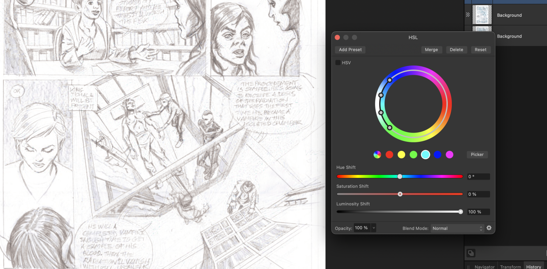Open the Opacity percentage dropdown arrow
Viewport: 547px width, 269px height.
(373, 228)
